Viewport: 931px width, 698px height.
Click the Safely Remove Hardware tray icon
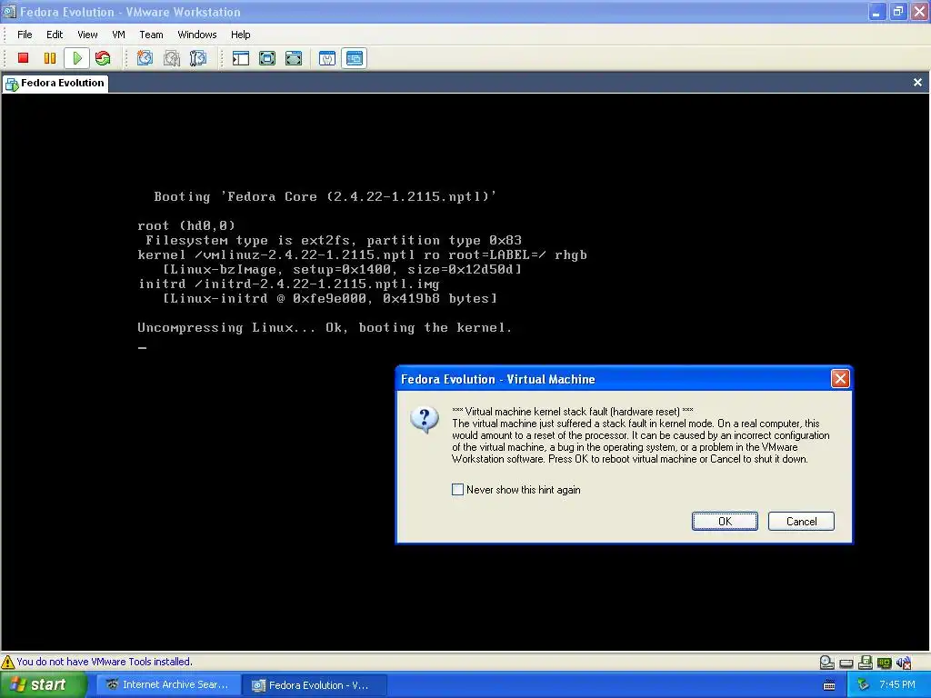point(864,685)
